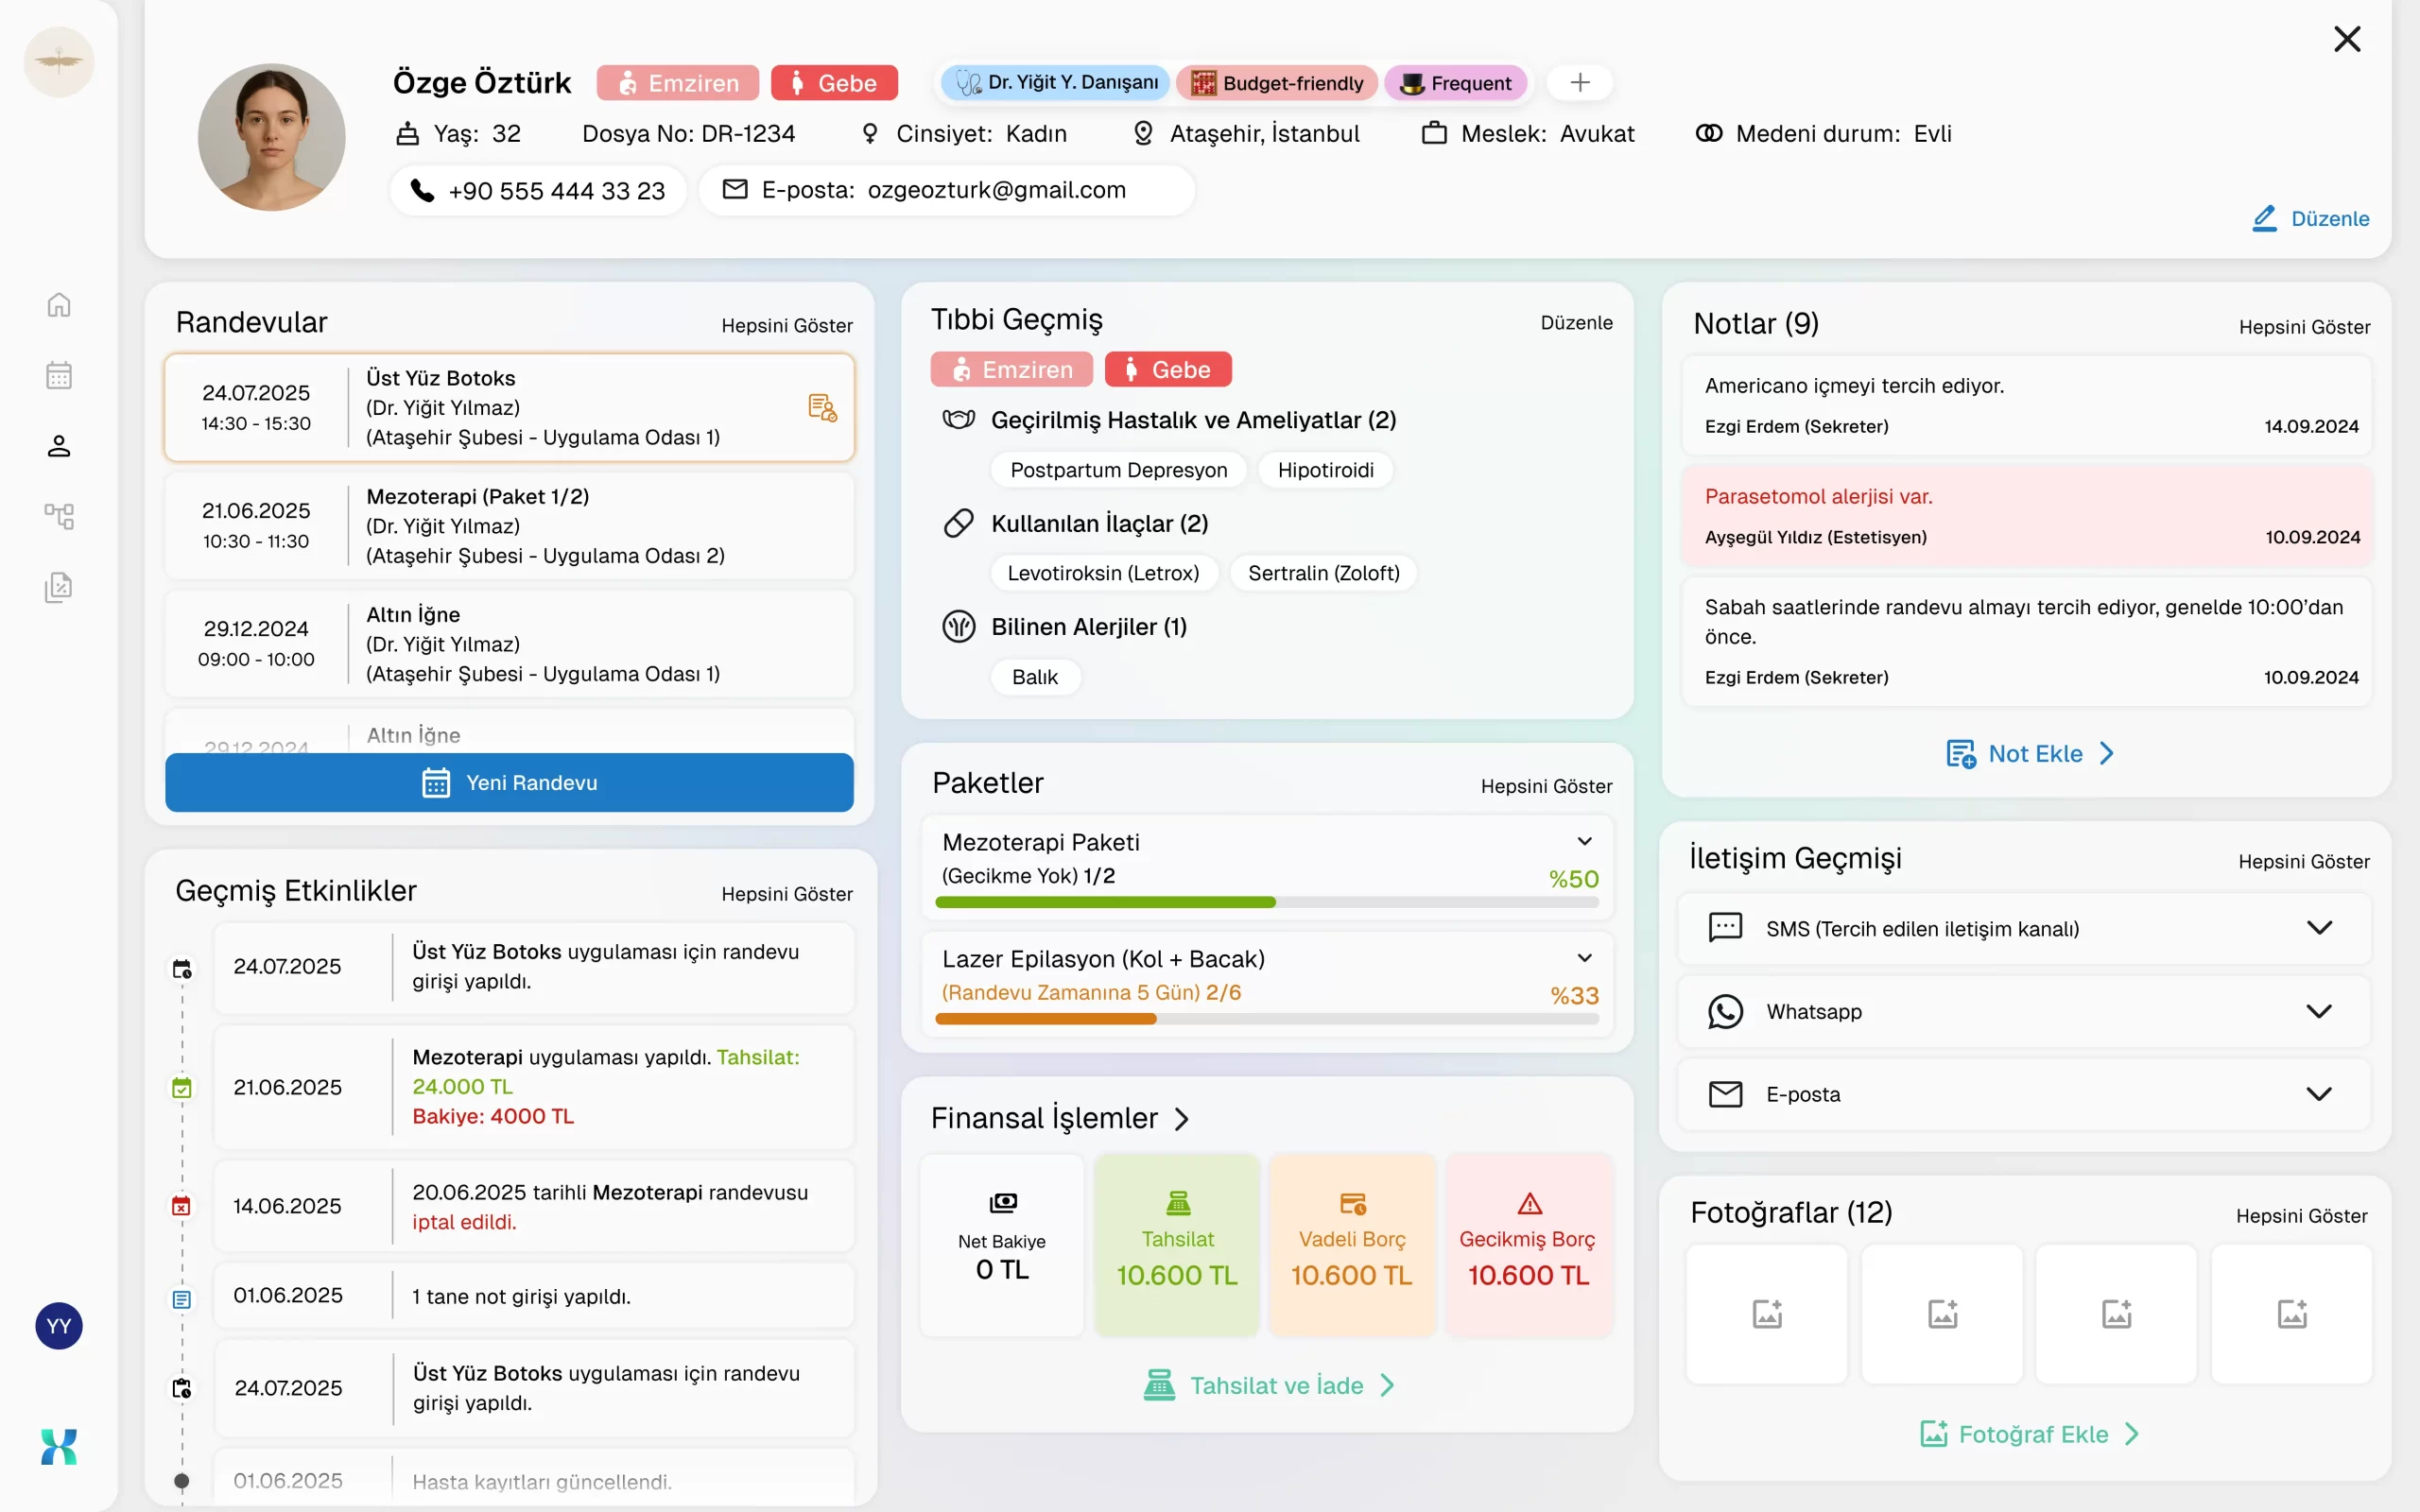Click the Yeni Randevu button
2420x1512 pixels.
coord(509,782)
